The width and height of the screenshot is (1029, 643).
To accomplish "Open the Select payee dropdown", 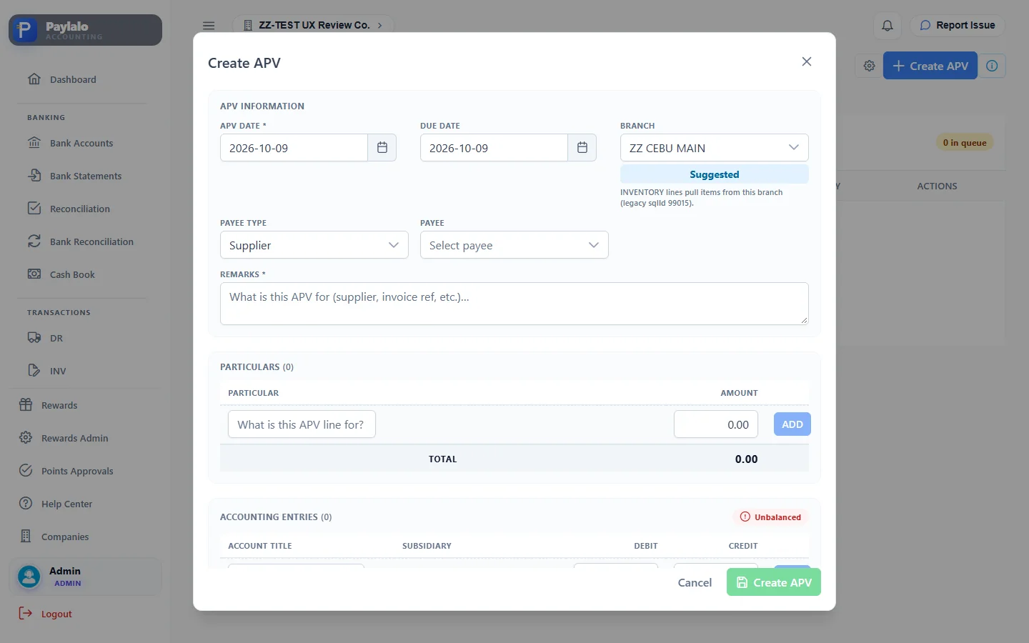I will 514,245.
